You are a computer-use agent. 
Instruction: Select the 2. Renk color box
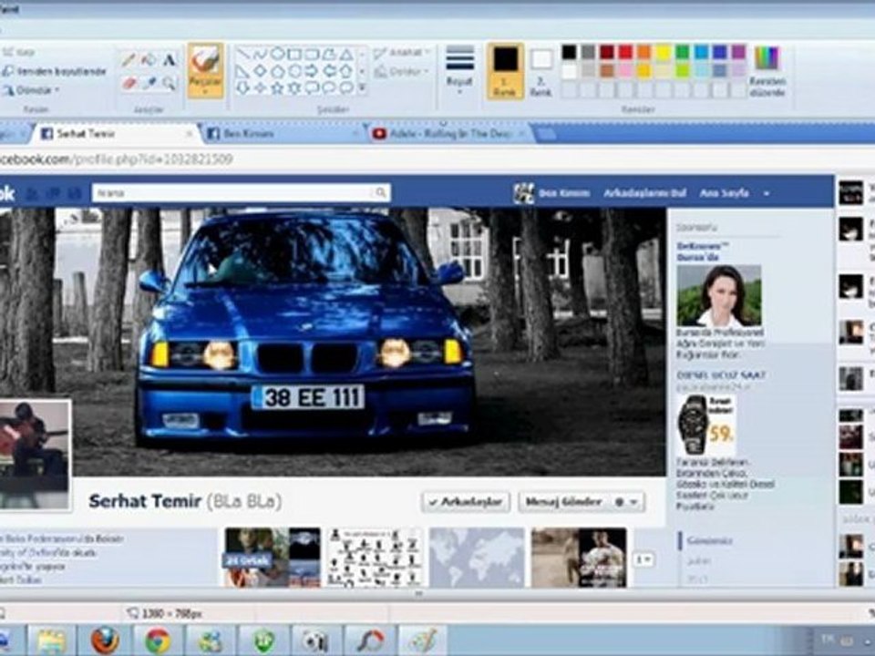point(540,71)
